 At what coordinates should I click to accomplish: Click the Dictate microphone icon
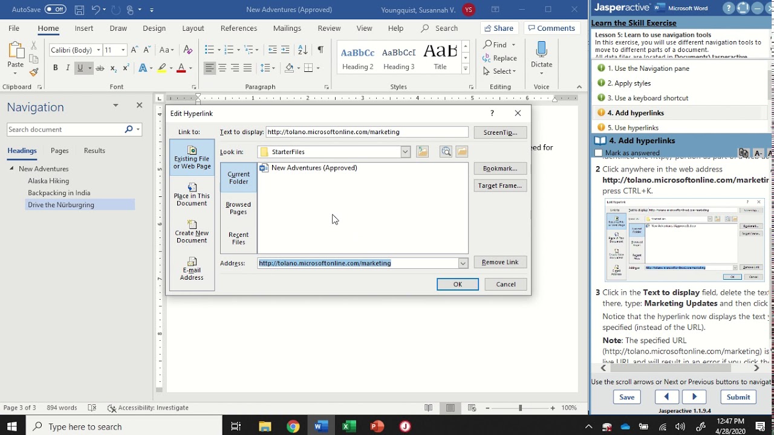tap(541, 50)
